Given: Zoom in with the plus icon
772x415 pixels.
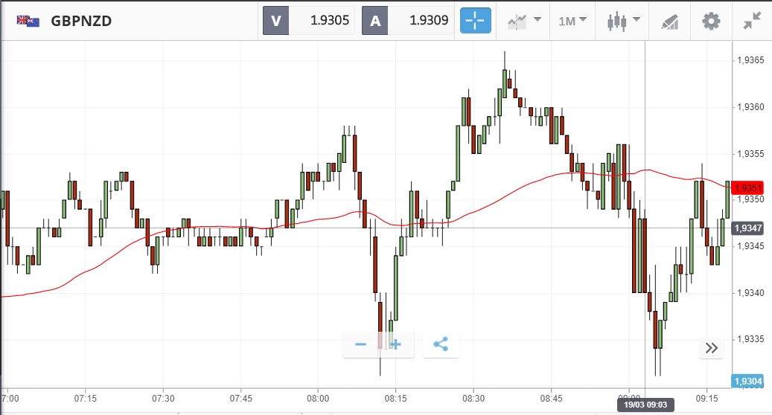Looking at the screenshot, I should pyautogui.click(x=395, y=345).
